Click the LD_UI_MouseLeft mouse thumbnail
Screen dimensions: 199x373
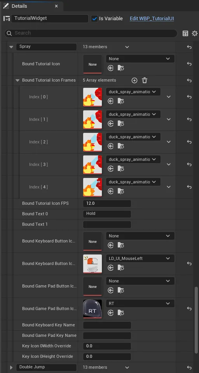(x=93, y=263)
